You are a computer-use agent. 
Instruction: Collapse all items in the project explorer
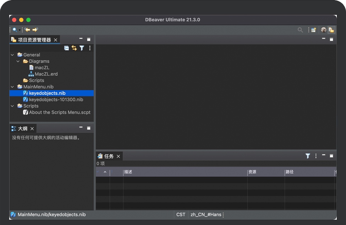66,48
